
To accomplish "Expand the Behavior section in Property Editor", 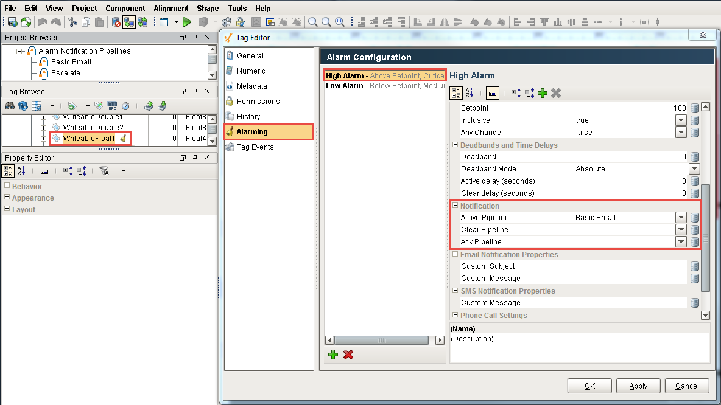I will [x=6, y=186].
